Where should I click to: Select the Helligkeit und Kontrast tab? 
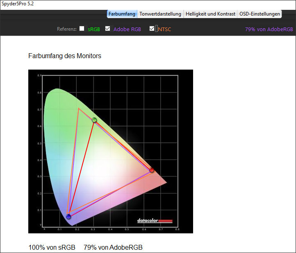[x=210, y=14]
